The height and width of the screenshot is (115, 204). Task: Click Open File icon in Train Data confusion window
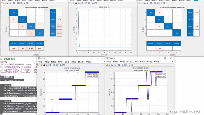pos(142,3)
